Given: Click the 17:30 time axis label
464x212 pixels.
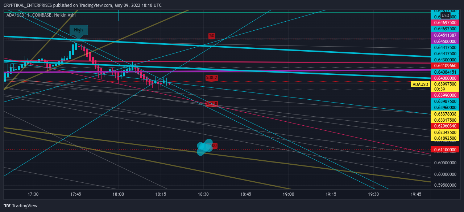Looking at the screenshot, I should coord(33,194).
